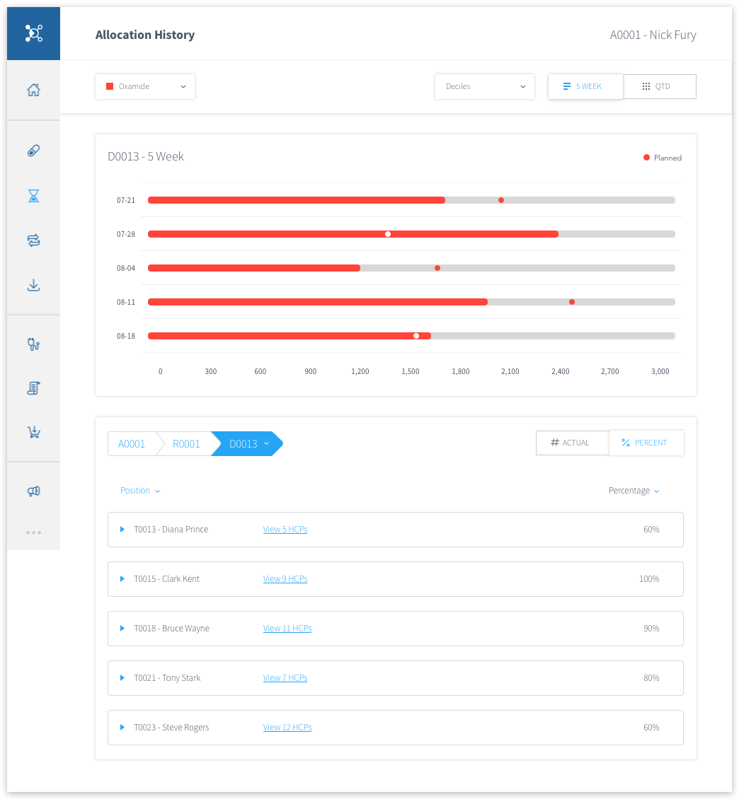Expand the T0018 Bruce Wayne row
This screenshot has width=739, height=799.
pos(122,629)
